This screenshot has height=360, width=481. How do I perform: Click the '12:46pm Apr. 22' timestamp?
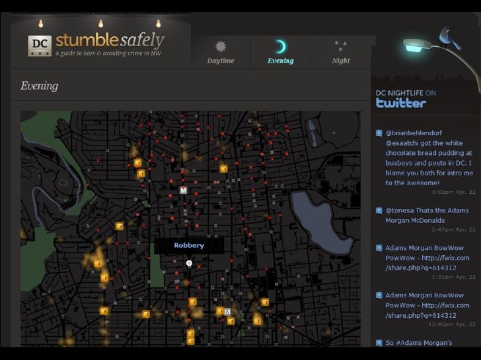[452, 324]
